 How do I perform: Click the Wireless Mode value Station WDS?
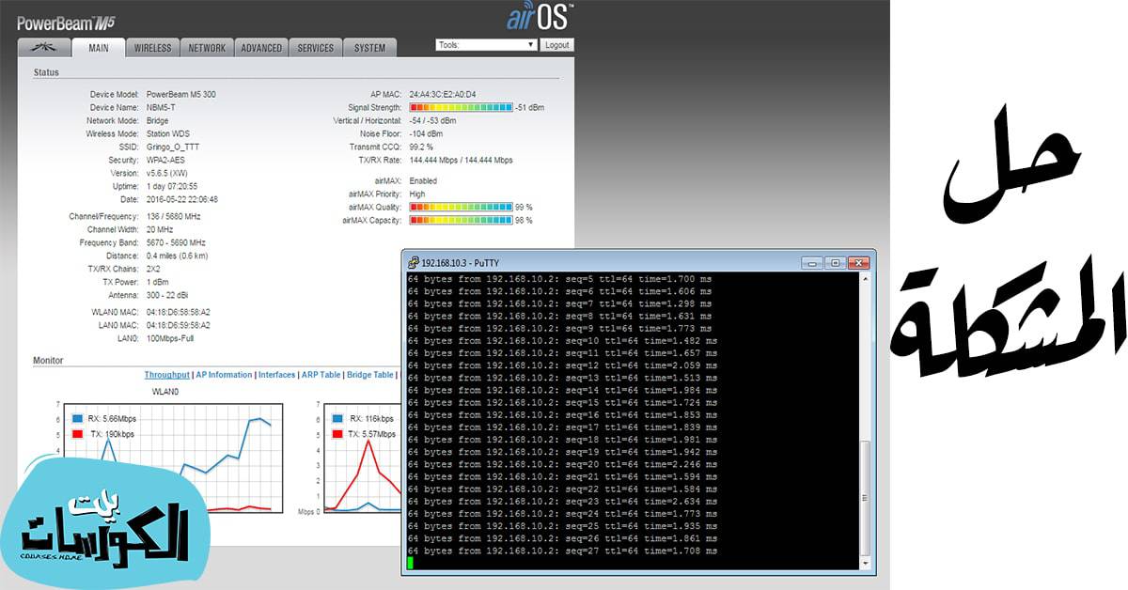(168, 133)
